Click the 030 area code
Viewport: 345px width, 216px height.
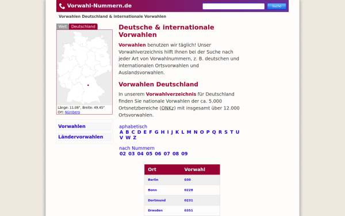[x=187, y=180]
